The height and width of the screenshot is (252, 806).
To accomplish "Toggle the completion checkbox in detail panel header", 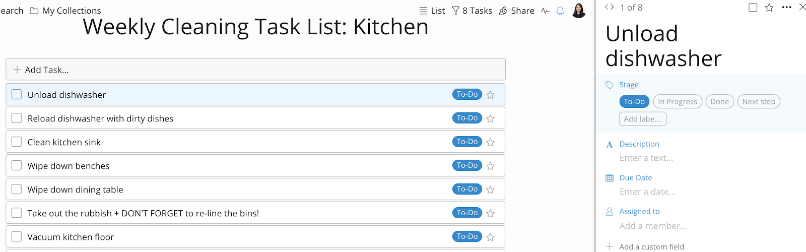I will 753,8.
